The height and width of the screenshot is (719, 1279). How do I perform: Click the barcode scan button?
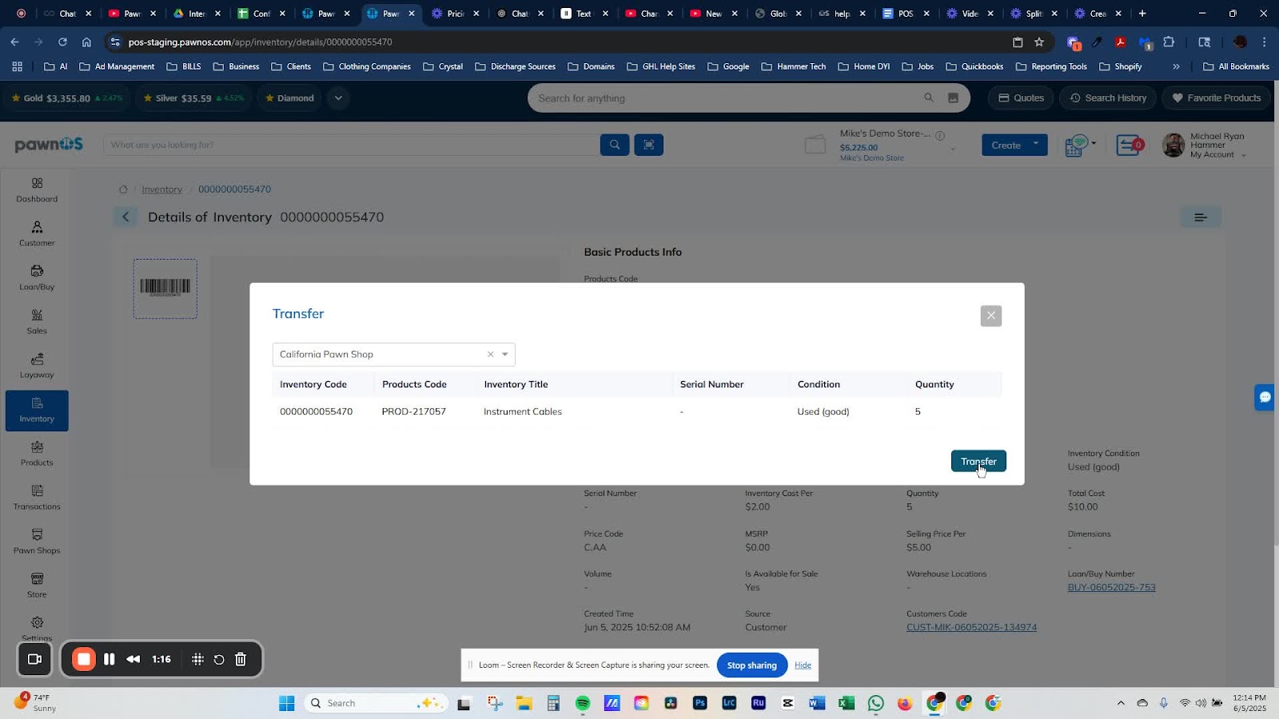pyautogui.click(x=648, y=145)
